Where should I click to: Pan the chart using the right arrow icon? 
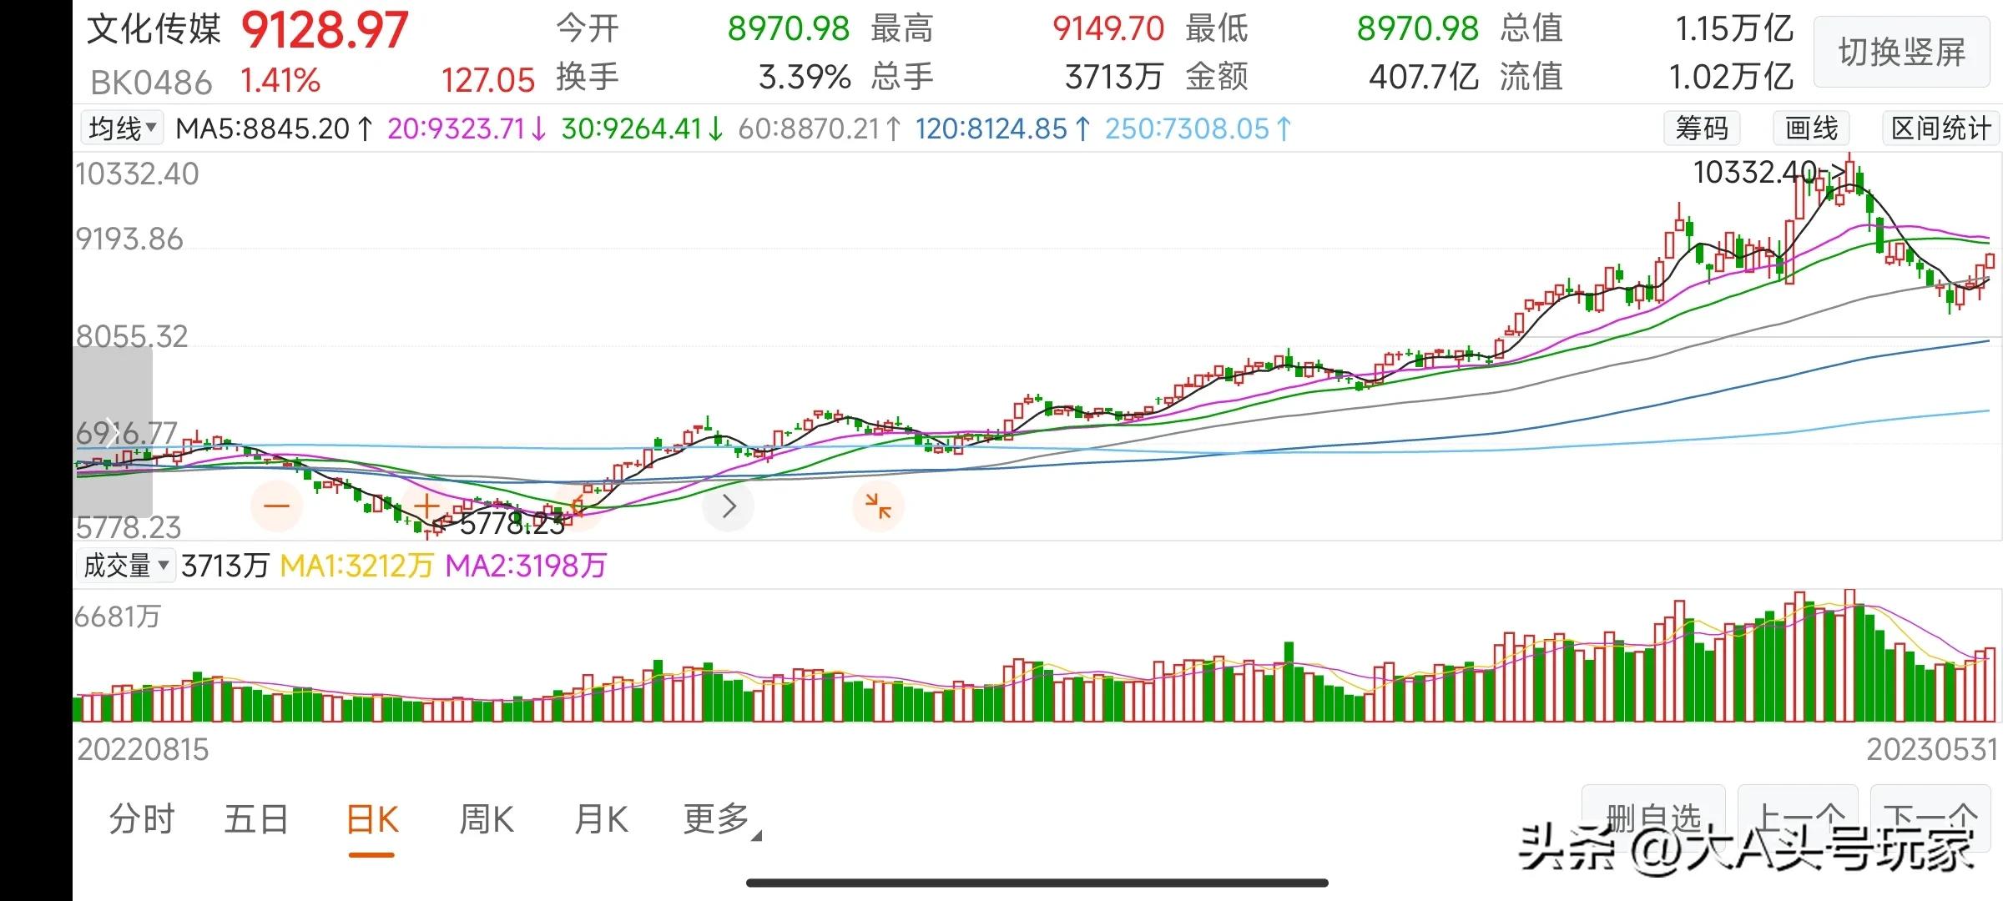[x=727, y=505]
